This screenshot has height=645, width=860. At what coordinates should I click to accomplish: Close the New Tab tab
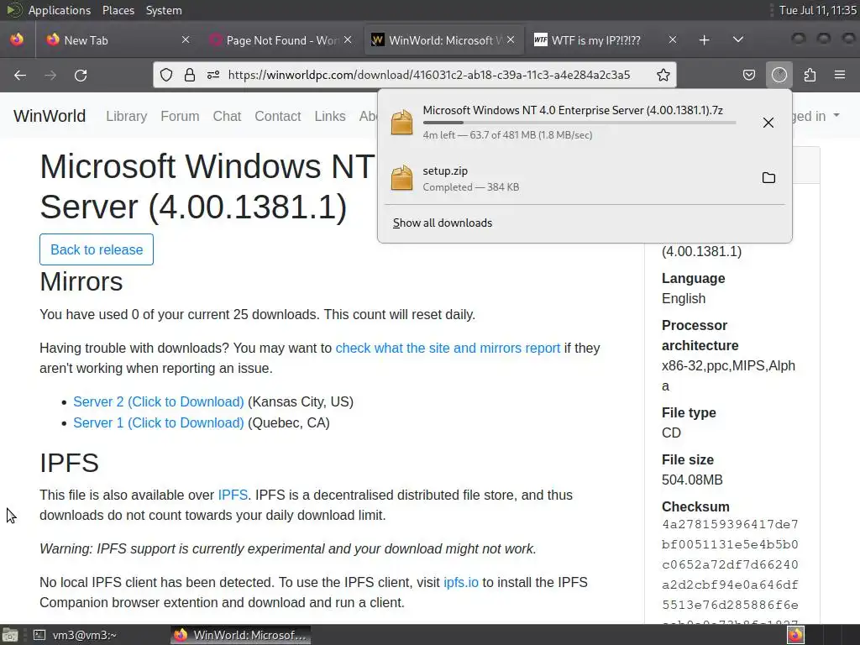click(x=186, y=40)
